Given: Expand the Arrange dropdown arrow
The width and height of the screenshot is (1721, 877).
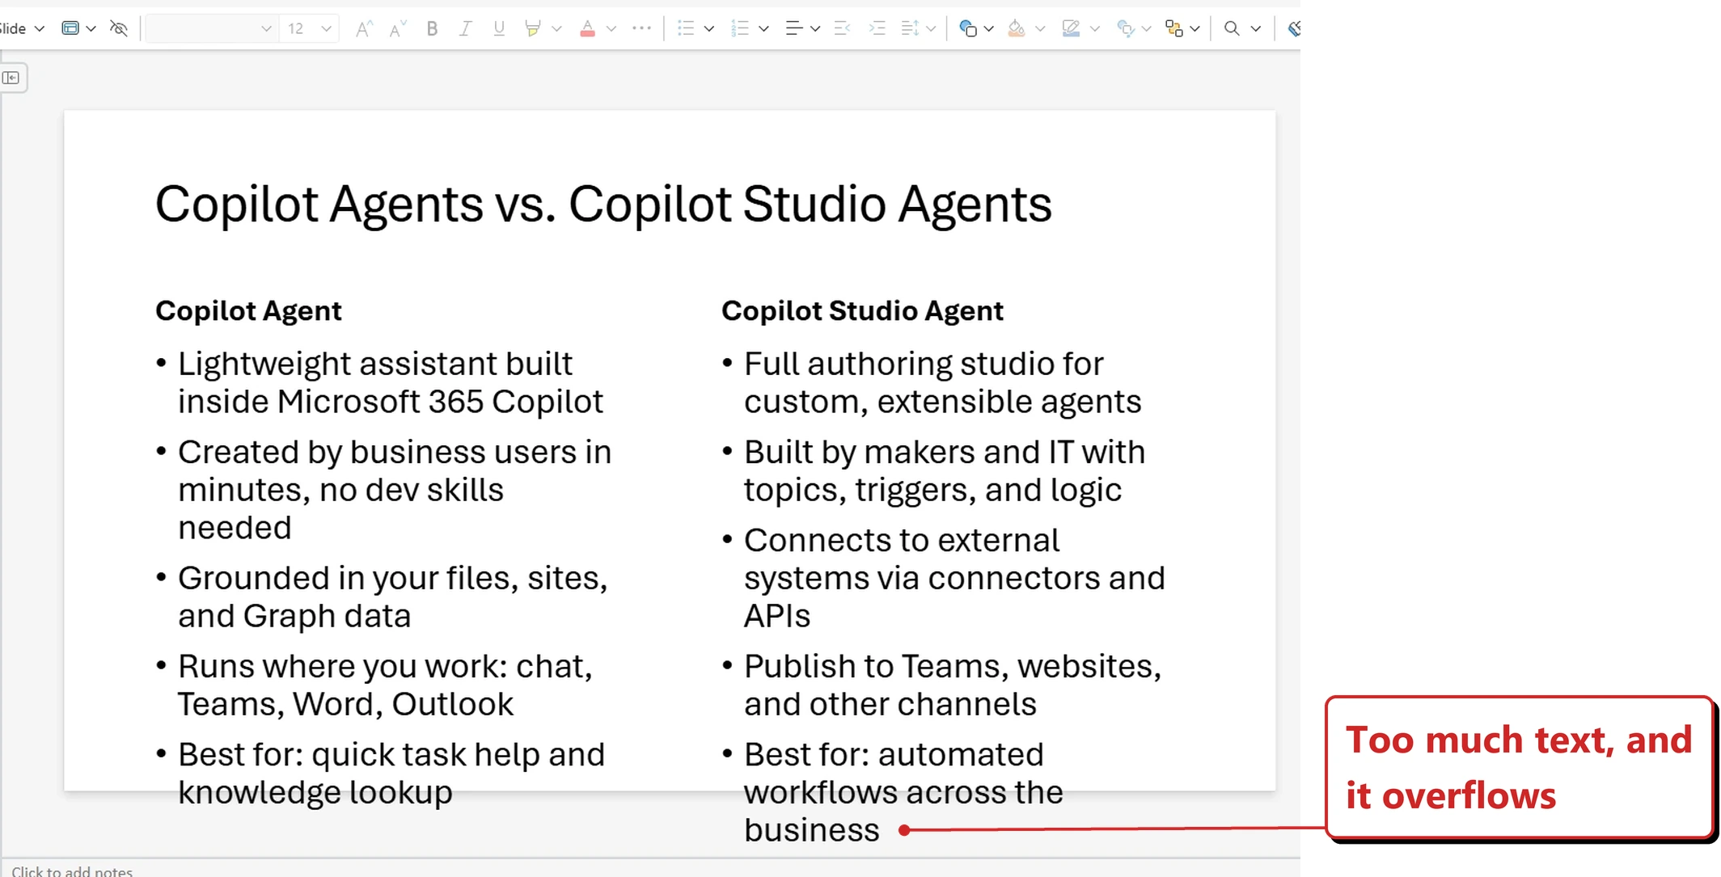Looking at the screenshot, I should [x=1195, y=28].
